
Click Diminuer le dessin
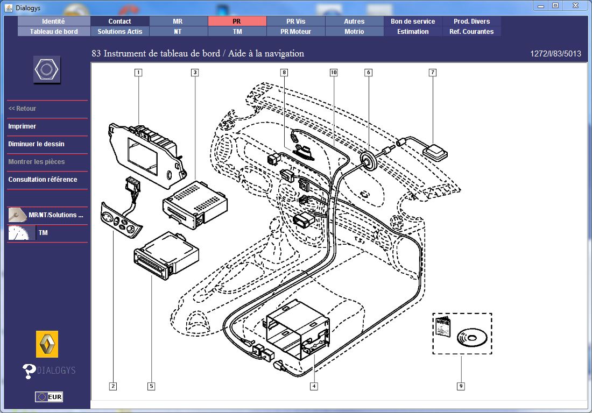(x=36, y=144)
